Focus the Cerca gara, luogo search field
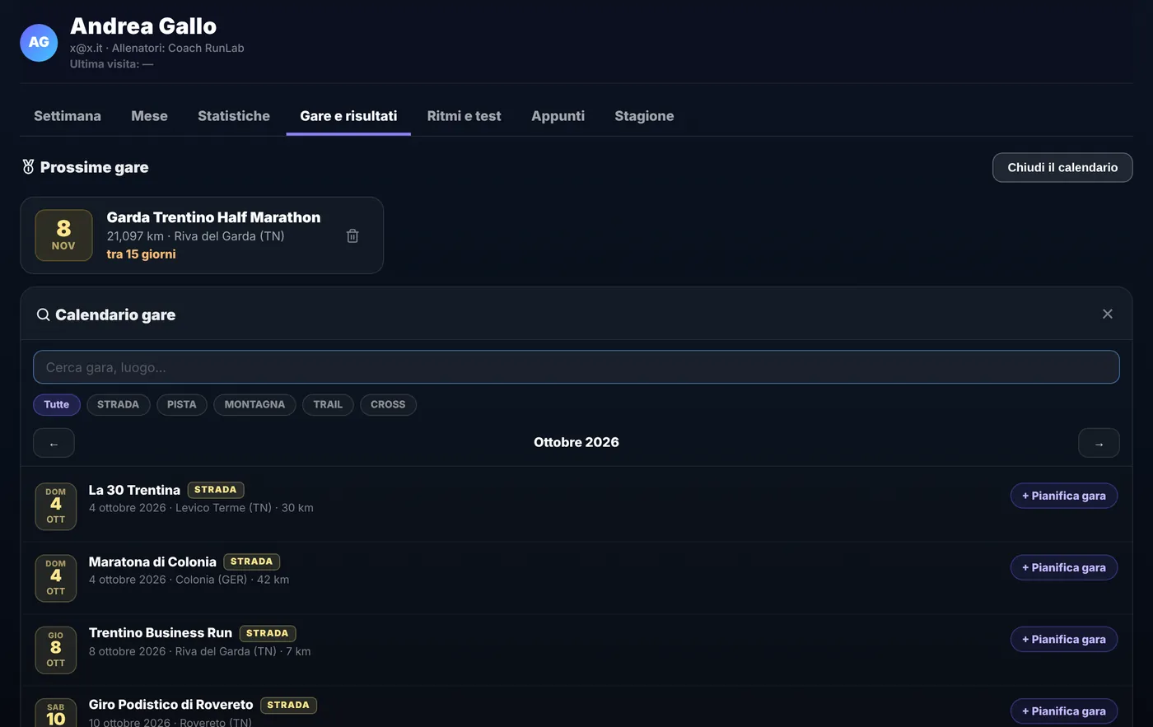This screenshot has width=1153, height=727. [x=576, y=367]
